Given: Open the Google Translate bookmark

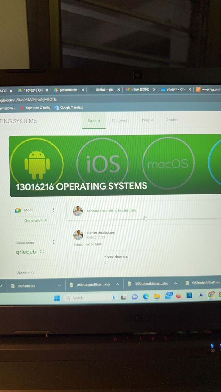Looking at the screenshot, I should 69,107.
